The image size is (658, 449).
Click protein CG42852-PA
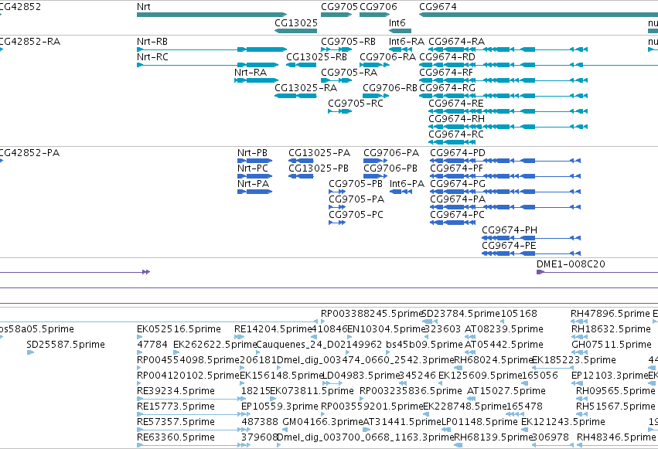point(29,153)
